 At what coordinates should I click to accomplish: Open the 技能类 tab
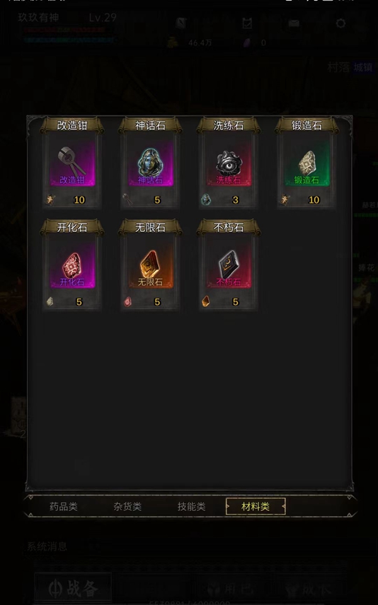tap(192, 506)
